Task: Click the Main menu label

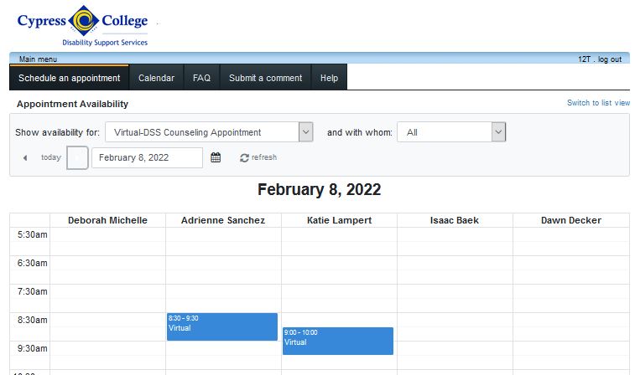Action: 38,59
